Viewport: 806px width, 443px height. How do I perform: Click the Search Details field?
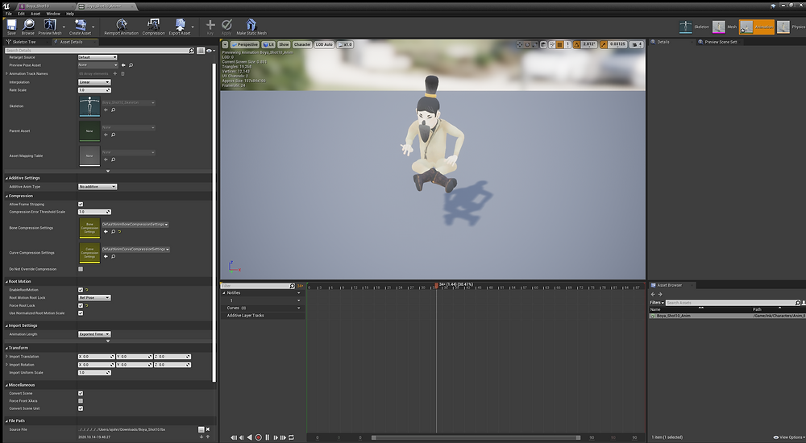click(x=100, y=51)
